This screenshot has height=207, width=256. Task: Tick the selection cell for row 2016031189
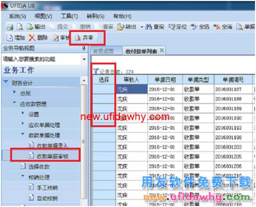pos(104,108)
